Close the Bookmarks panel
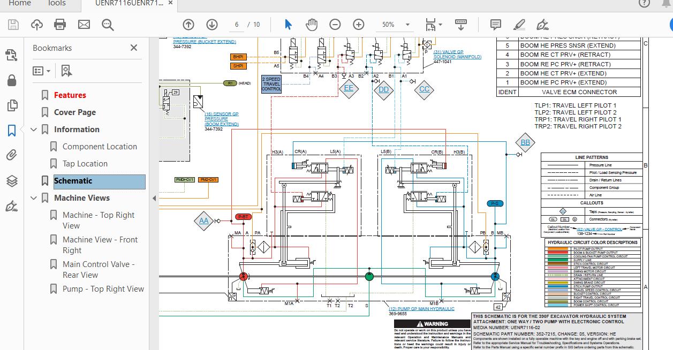The width and height of the screenshot is (673, 350). tap(134, 48)
